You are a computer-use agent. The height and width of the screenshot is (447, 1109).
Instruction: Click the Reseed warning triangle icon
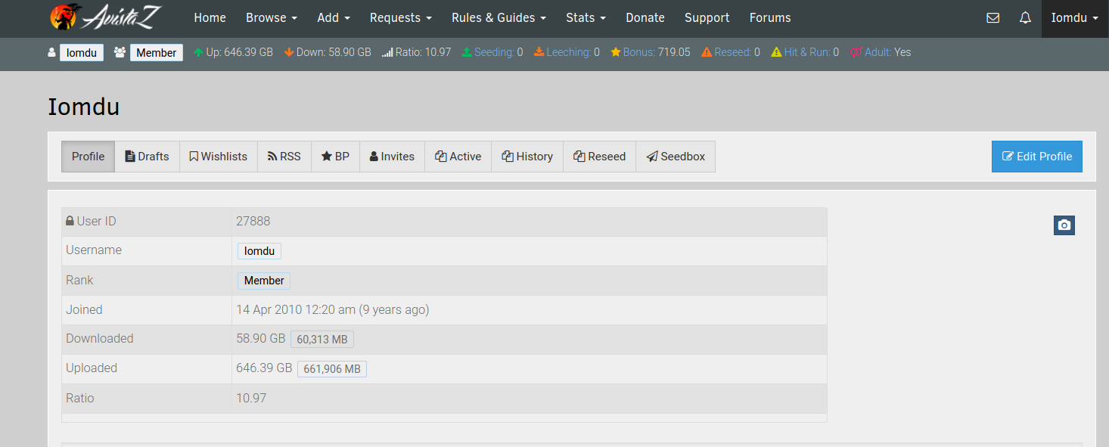click(707, 53)
